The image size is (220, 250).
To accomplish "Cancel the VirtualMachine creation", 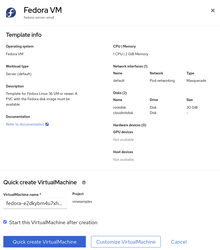I will 179,242.
